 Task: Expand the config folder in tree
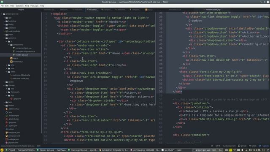tap(4, 24)
